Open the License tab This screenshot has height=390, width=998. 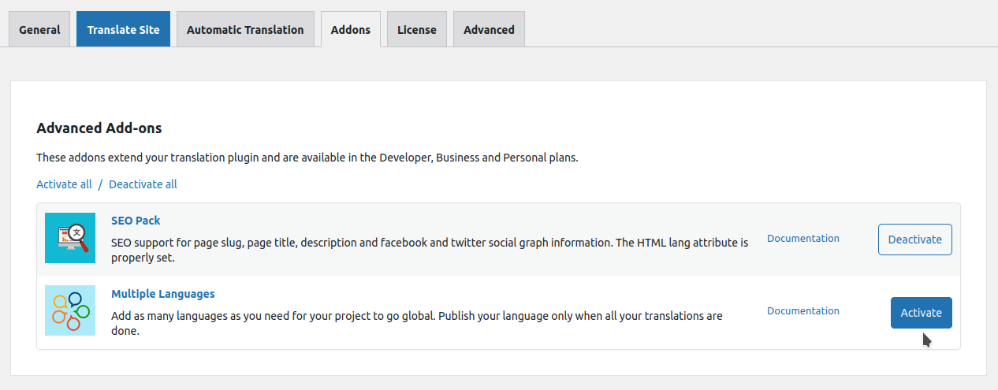[x=417, y=29]
